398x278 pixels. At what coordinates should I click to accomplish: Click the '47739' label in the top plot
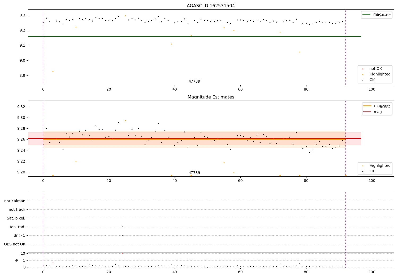pos(194,82)
